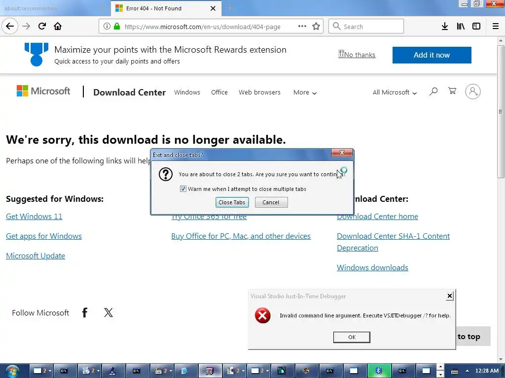505x378 pixels.
Task: Click the Microsoft logo on the page
Action: coord(43,91)
